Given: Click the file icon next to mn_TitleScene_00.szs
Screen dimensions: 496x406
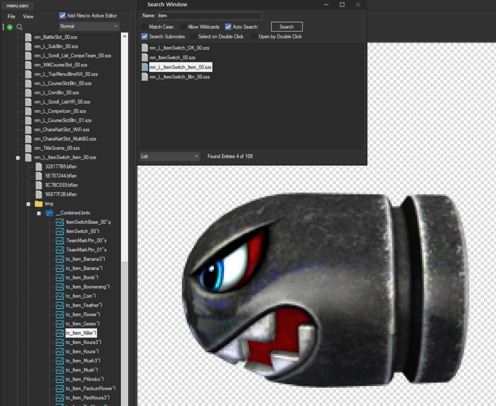Looking at the screenshot, I should 28,148.
